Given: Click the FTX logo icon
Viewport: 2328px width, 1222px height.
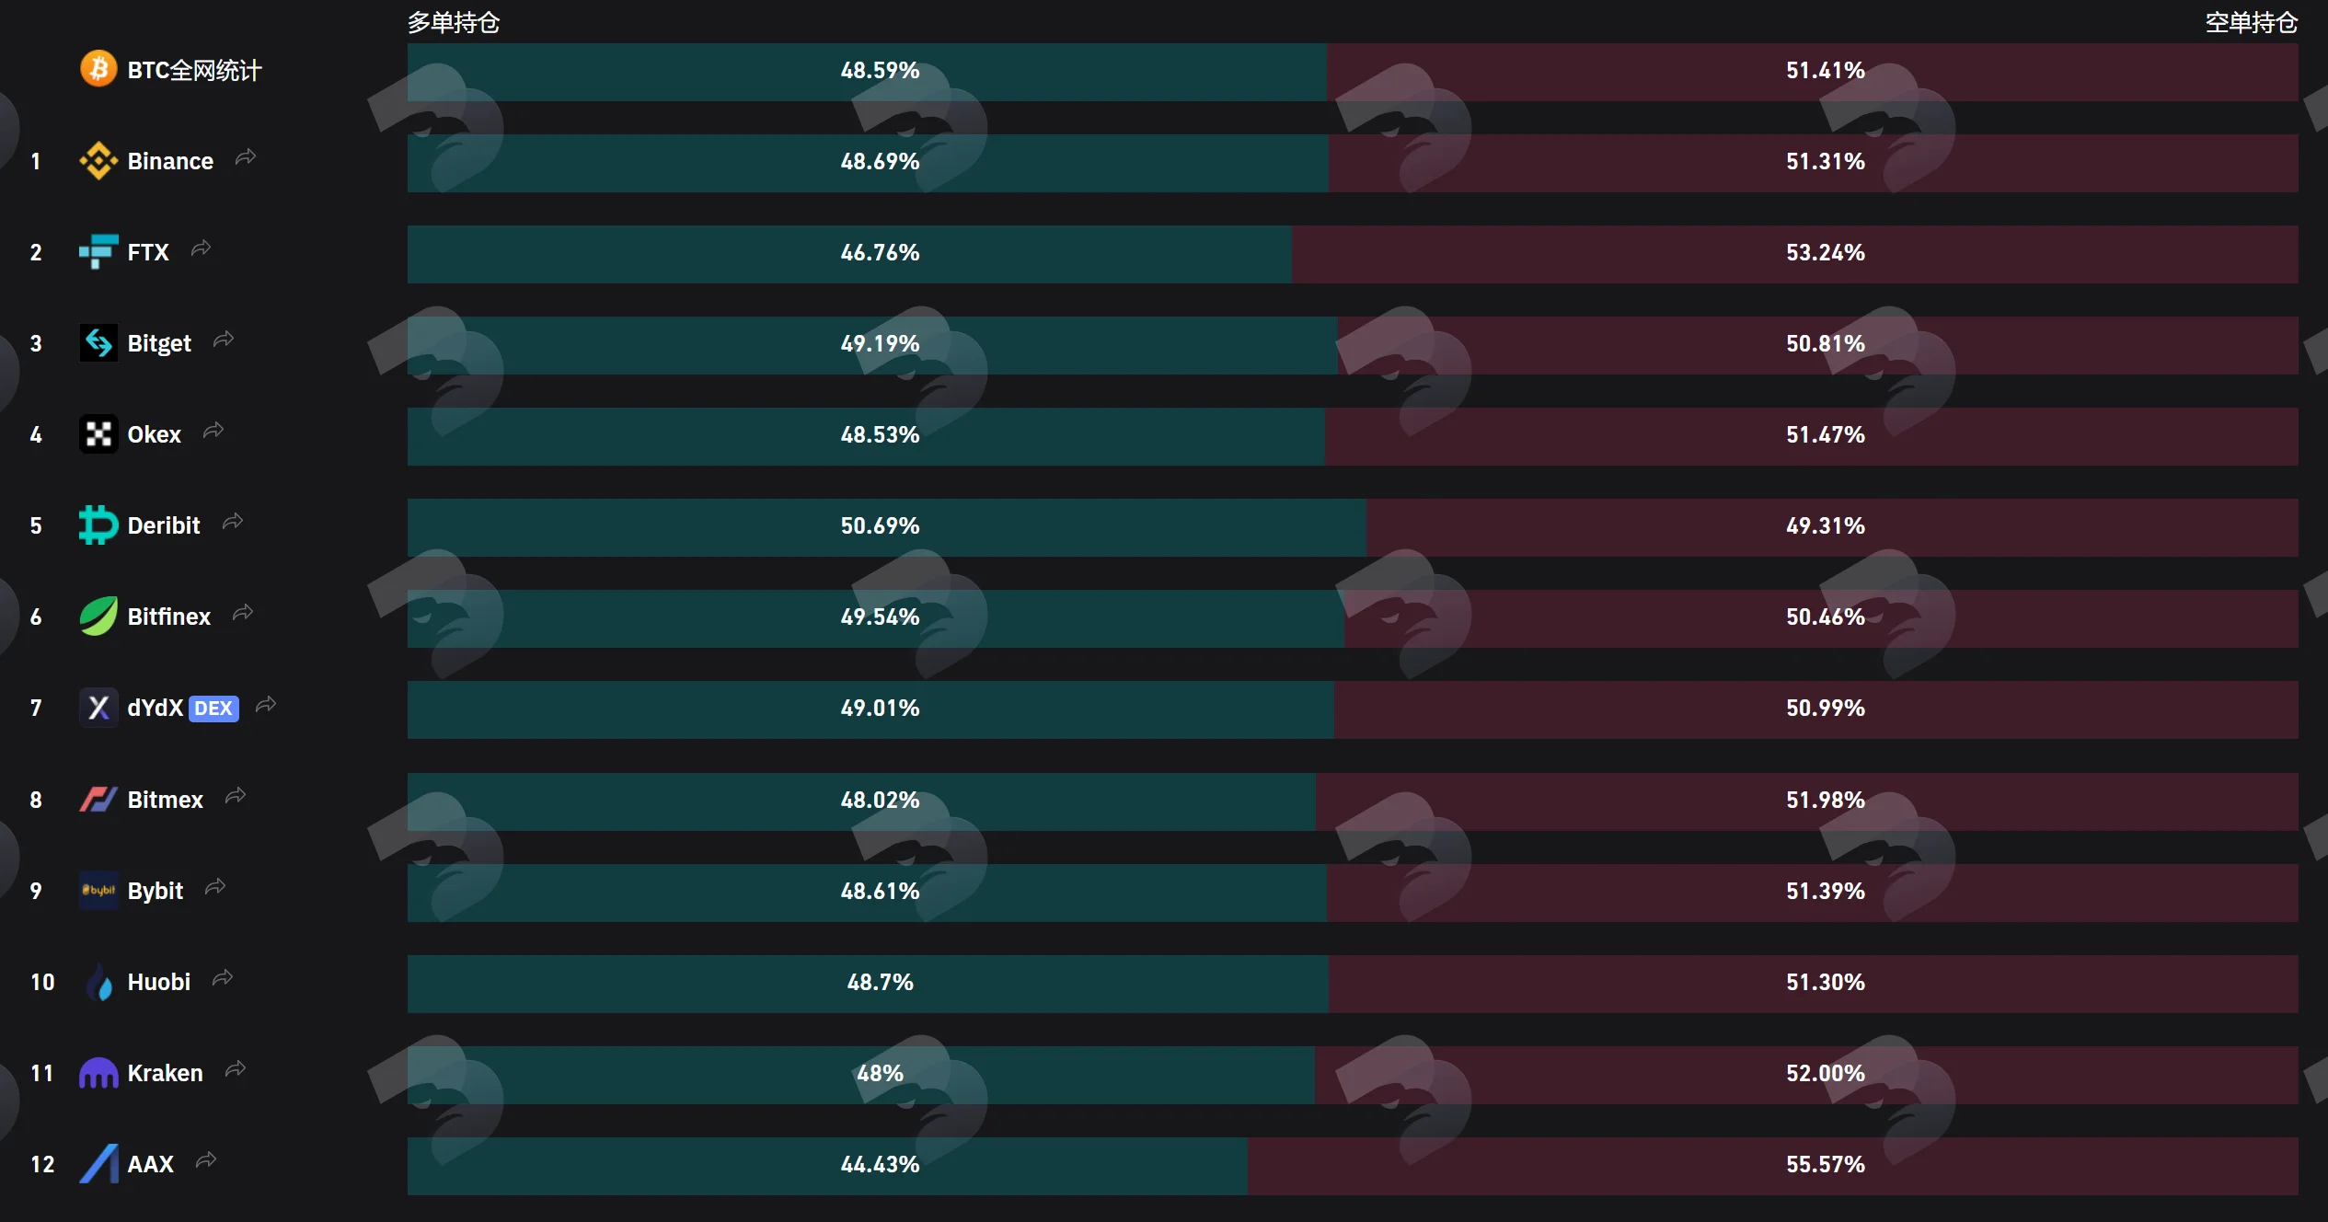Looking at the screenshot, I should coord(98,252).
